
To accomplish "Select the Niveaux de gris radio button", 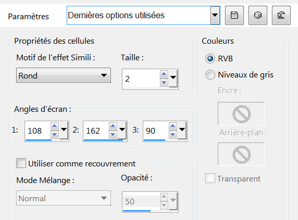I will click(x=210, y=75).
